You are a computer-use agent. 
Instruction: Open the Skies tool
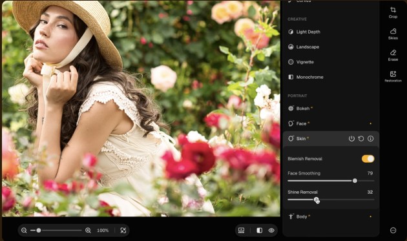[393, 34]
